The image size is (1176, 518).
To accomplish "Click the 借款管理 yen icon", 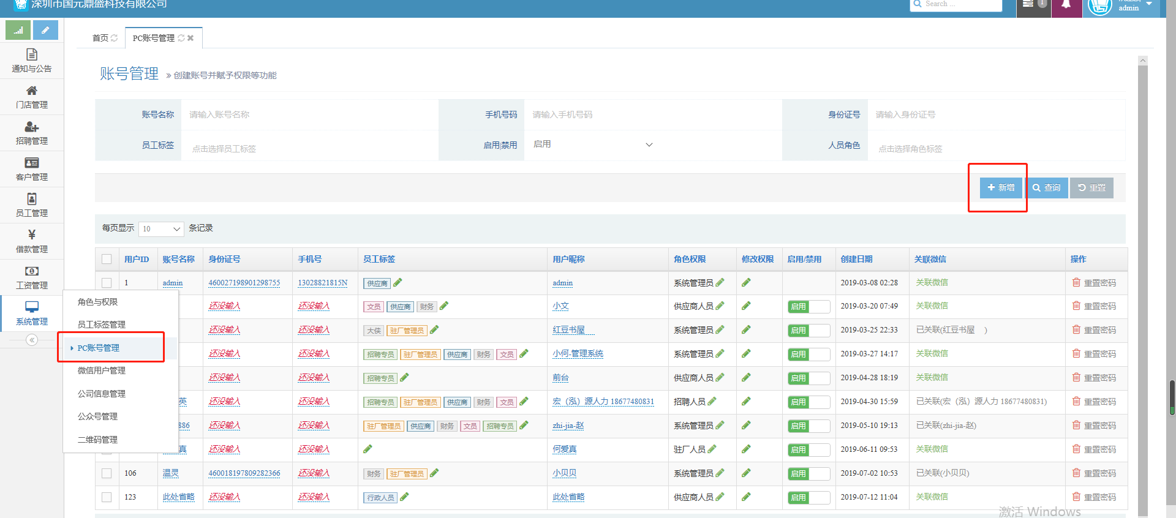I will click(32, 235).
